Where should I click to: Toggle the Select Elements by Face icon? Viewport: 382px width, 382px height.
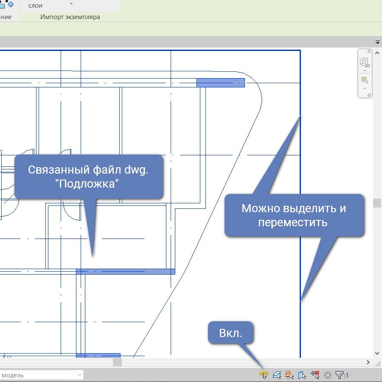point(302,375)
